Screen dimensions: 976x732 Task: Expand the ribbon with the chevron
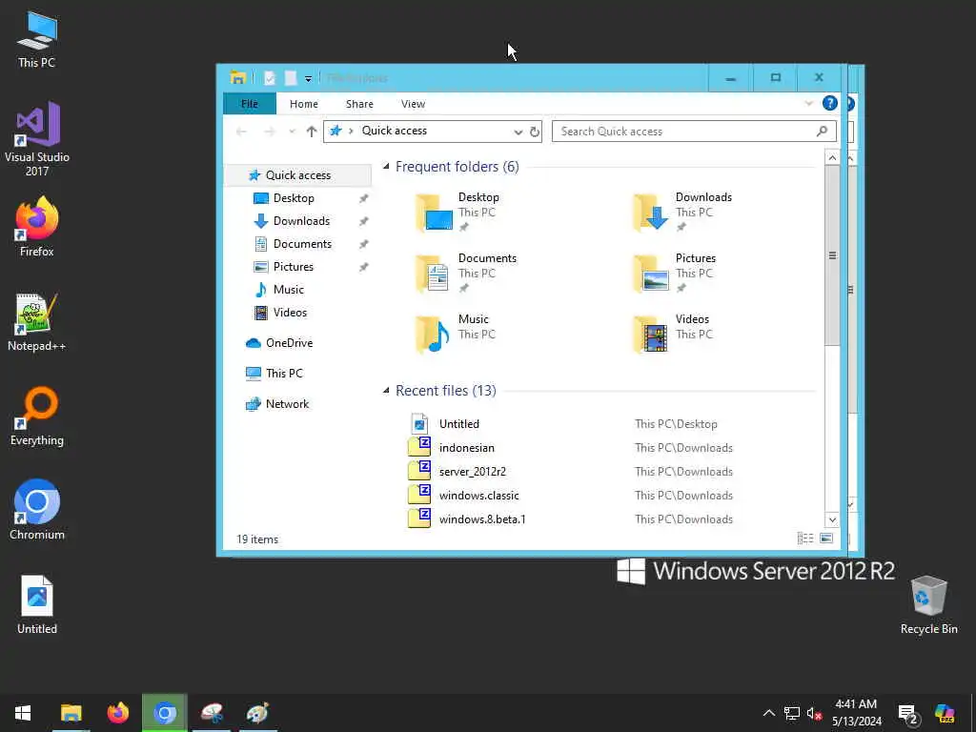click(x=808, y=103)
